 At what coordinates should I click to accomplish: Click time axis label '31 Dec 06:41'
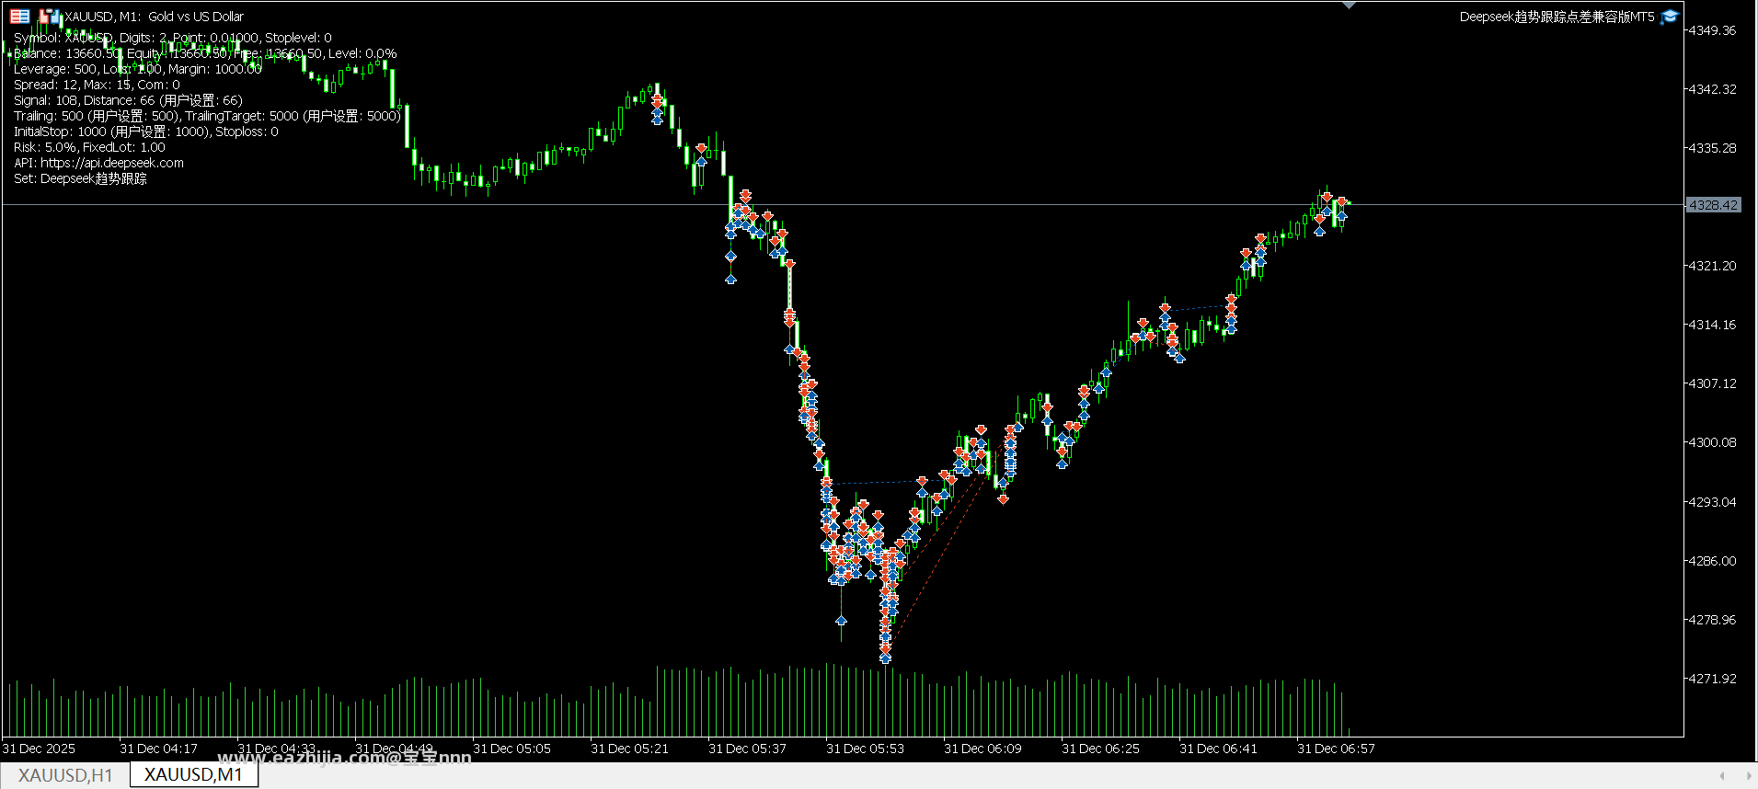(x=1218, y=749)
